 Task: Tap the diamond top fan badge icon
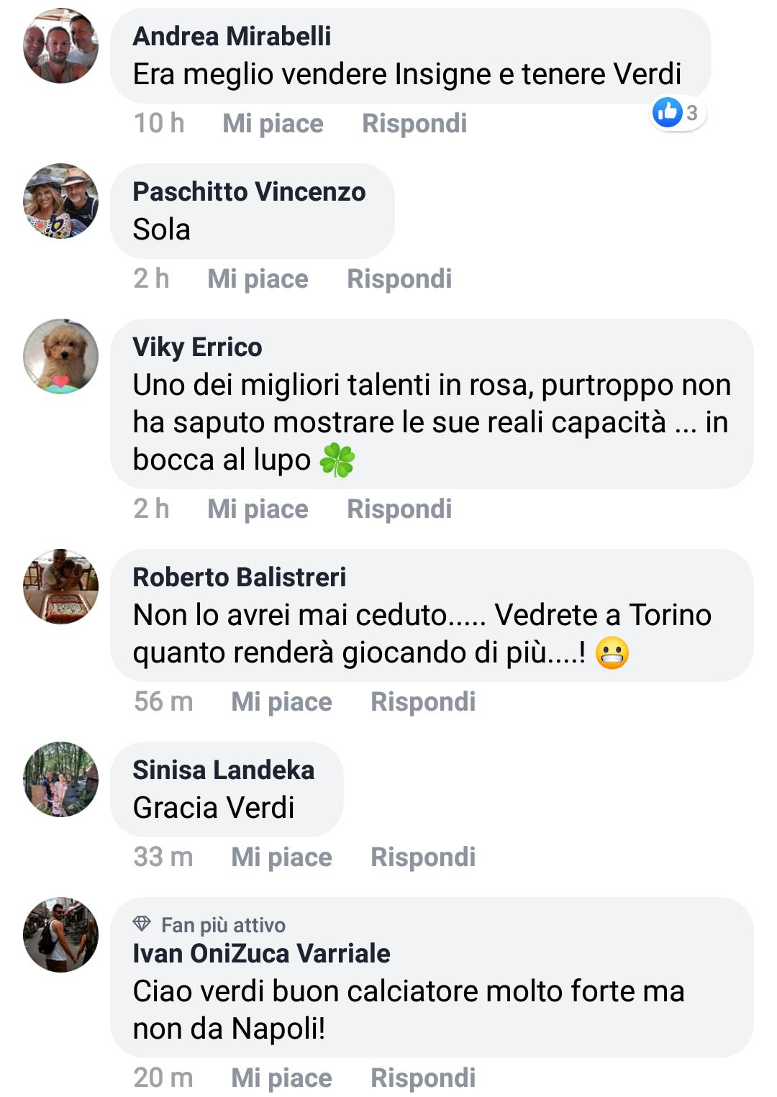(x=142, y=924)
